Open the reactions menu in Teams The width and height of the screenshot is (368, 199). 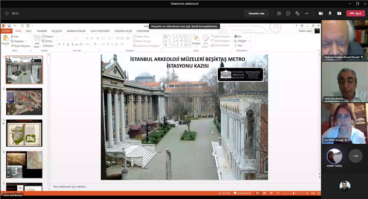coord(297,13)
